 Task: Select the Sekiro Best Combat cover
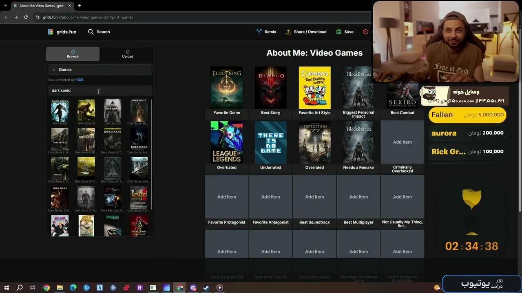coord(403,96)
